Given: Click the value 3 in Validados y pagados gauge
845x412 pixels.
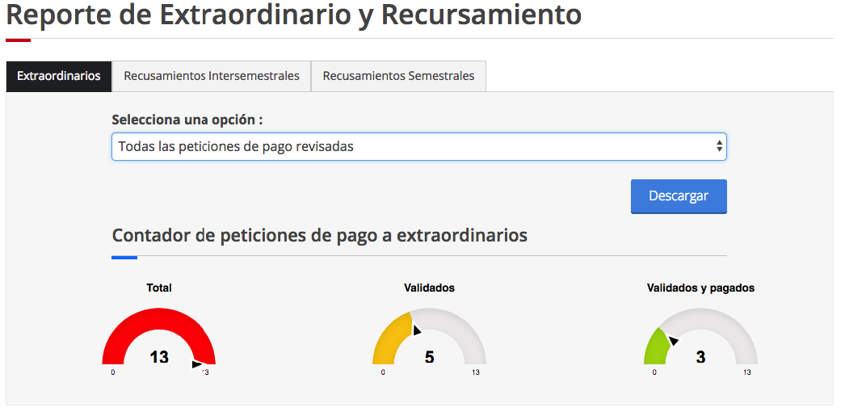Looking at the screenshot, I should coord(700,356).
